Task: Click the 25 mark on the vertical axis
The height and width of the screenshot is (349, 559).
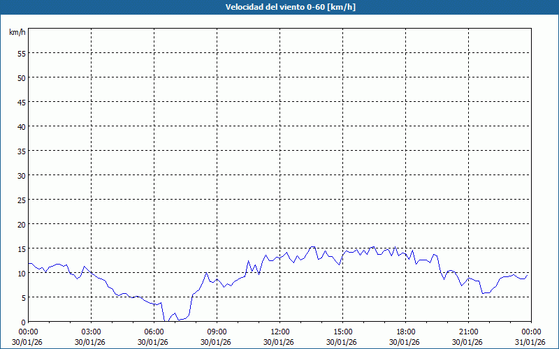Action: click(21, 200)
